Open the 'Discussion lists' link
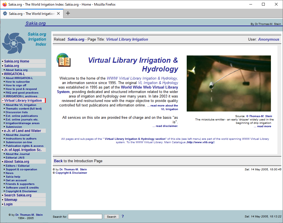Image resolution: width=283 pixels, height=223 pixels. [17, 112]
